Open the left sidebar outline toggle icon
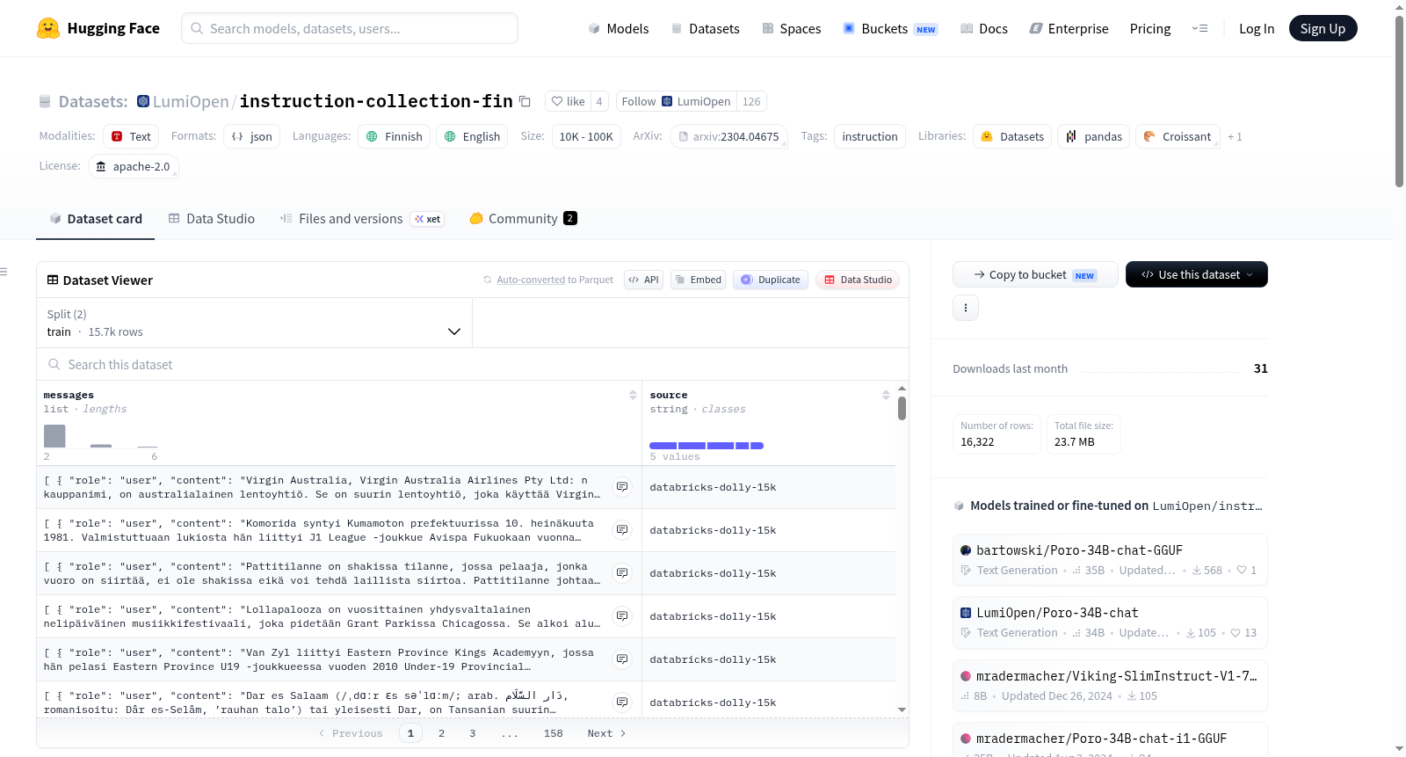1406x757 pixels. coord(4,272)
